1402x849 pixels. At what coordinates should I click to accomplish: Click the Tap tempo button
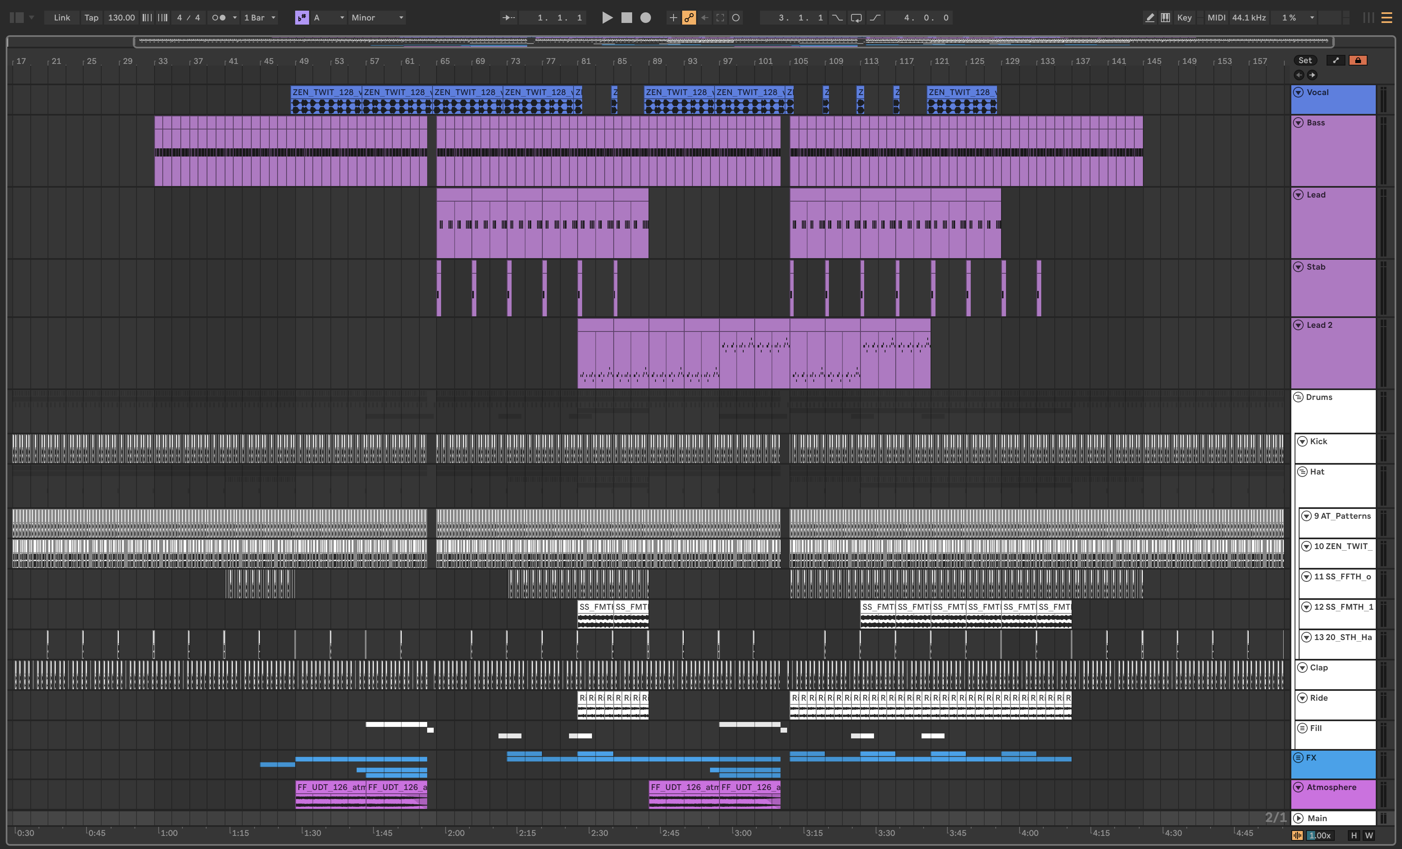click(x=91, y=18)
